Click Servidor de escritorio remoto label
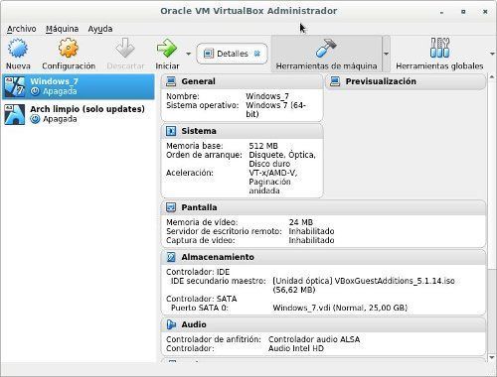Image resolution: width=497 pixels, height=377 pixels. pos(224,231)
